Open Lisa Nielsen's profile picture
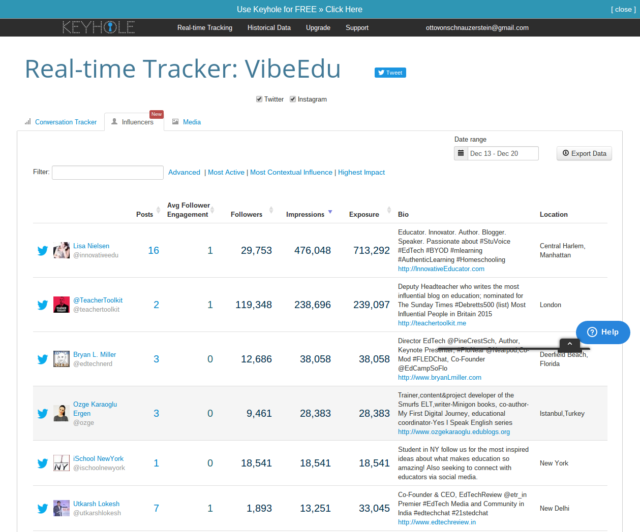The height and width of the screenshot is (532, 640). (x=62, y=250)
